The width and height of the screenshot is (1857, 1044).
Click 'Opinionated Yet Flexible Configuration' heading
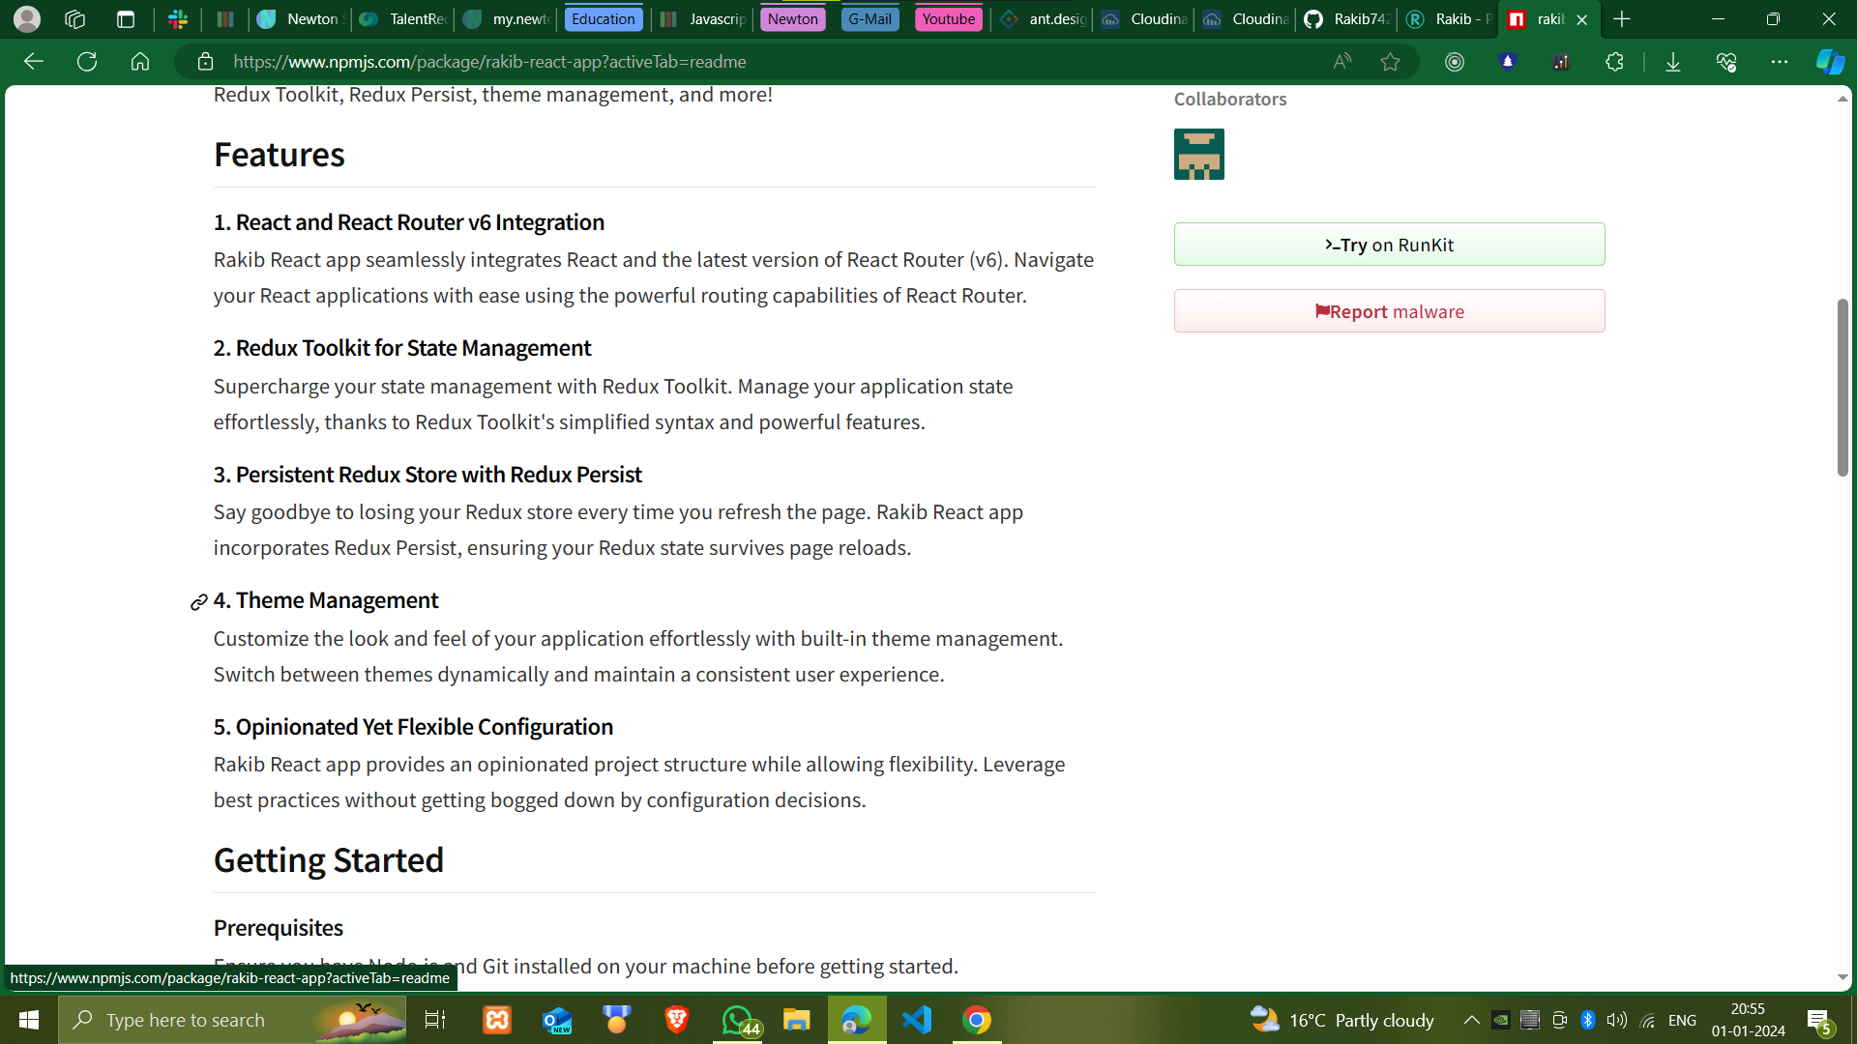[x=413, y=727]
